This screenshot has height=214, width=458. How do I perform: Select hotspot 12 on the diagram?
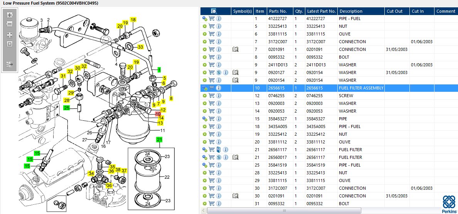click(163, 110)
